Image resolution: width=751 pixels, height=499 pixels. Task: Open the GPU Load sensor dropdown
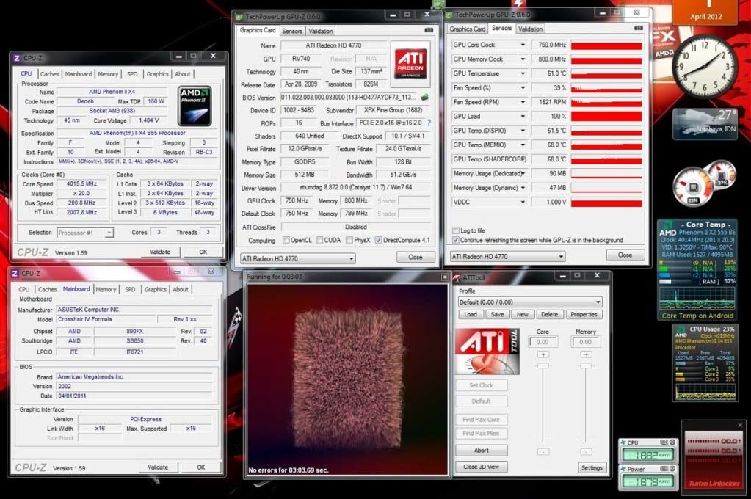pos(523,117)
